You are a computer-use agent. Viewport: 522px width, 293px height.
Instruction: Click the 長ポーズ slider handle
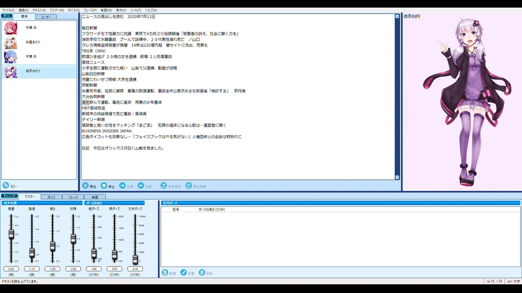pyautogui.click(x=115, y=254)
